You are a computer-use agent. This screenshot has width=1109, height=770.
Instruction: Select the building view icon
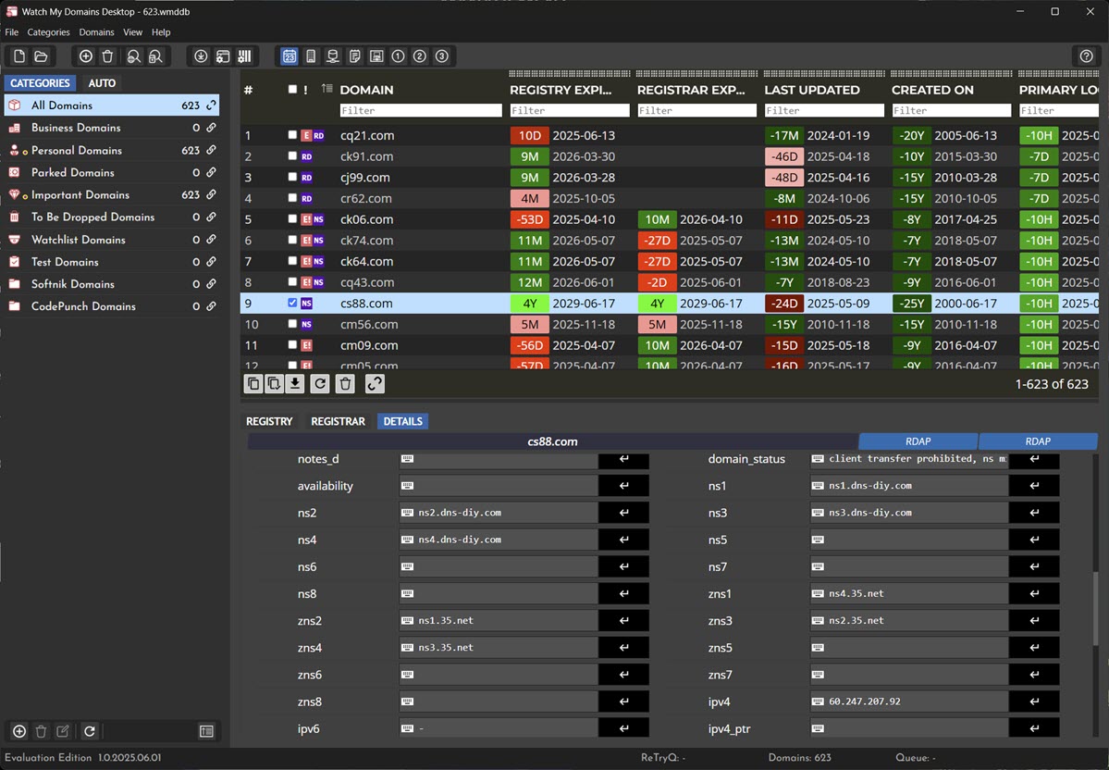tap(311, 56)
